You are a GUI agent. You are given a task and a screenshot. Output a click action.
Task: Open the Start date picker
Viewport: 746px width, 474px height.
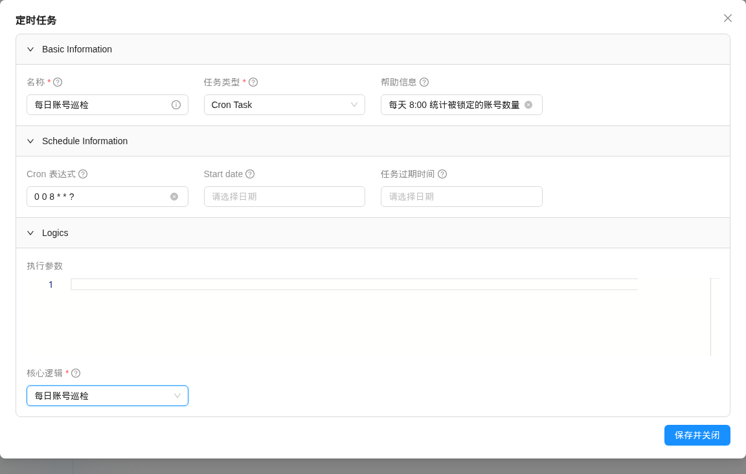coord(284,197)
